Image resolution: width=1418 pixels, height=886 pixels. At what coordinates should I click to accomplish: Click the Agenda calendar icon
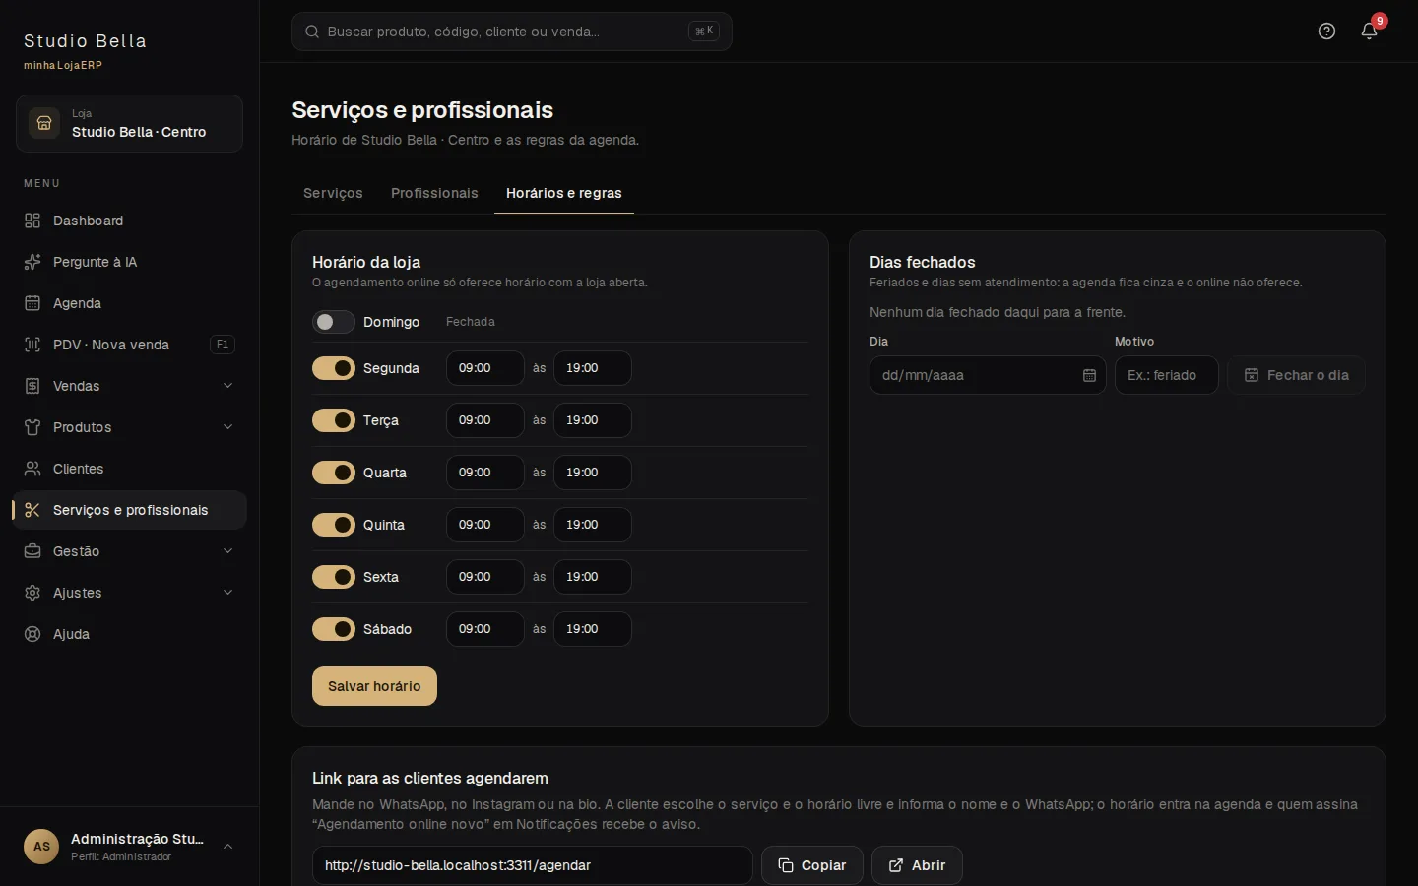point(32,303)
